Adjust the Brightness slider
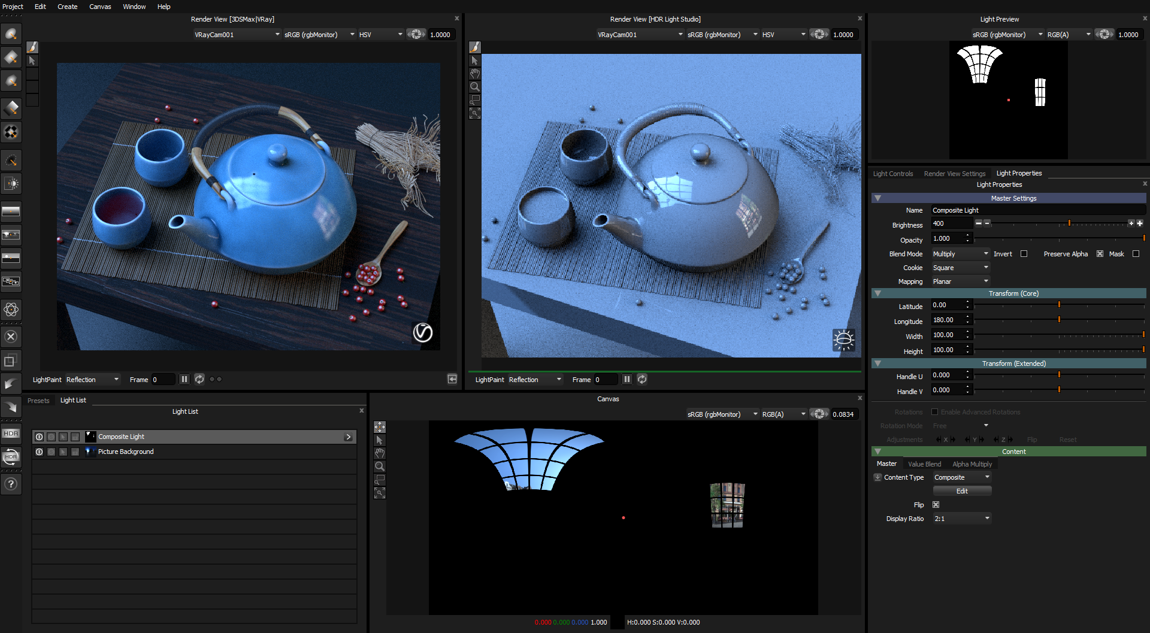 1059,223
